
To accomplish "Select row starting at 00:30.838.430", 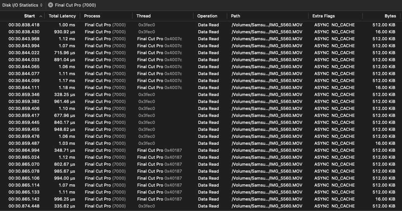I will tap(201, 32).
